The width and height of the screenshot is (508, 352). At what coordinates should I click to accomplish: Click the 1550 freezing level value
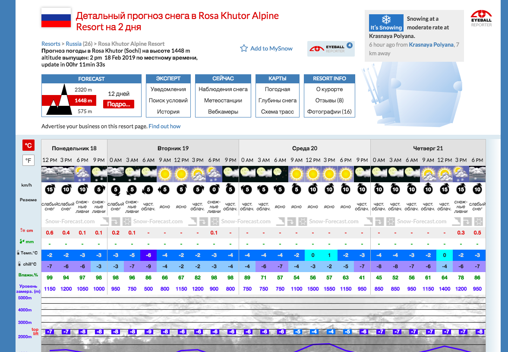[329, 289]
